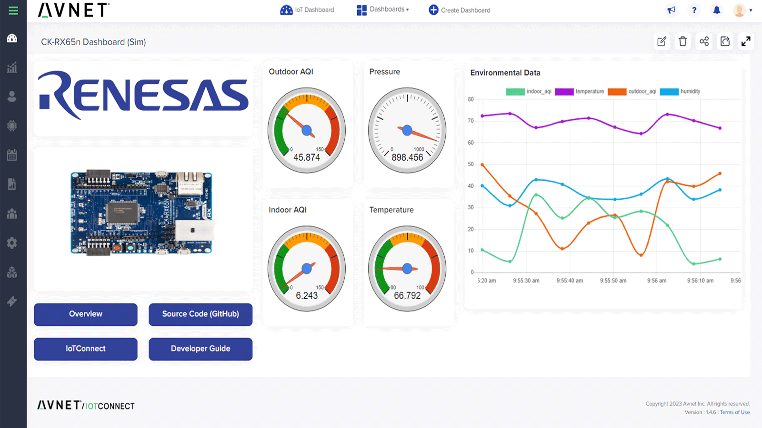Toggle the outdoor_aqi legend swatch
Viewport: 762px width, 428px height.
617,91
